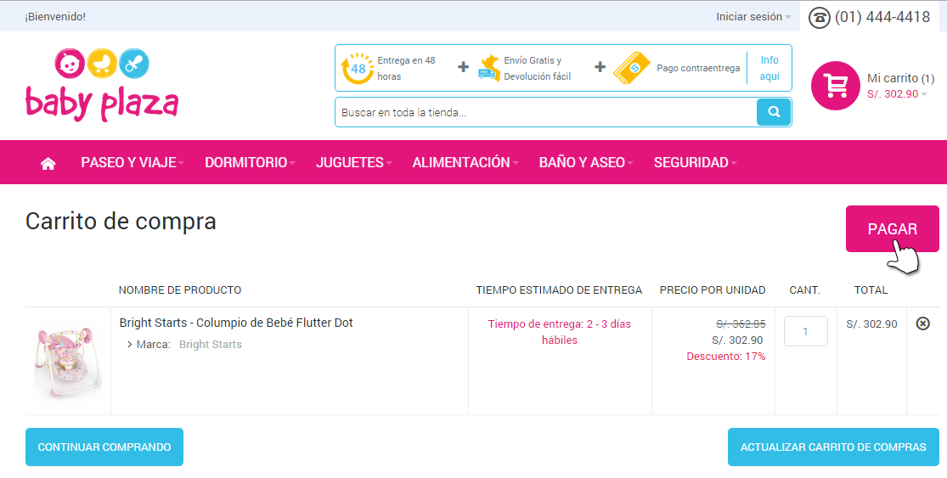
Task: Click 'Pago contraentrega' text
Action: (698, 68)
